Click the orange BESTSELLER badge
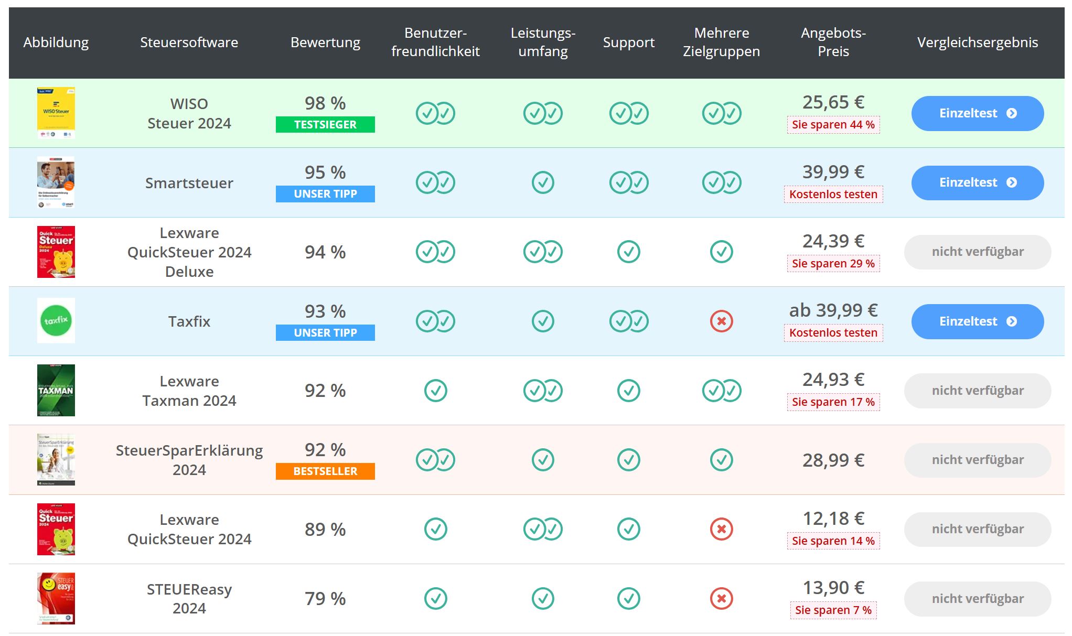1072x636 pixels. (325, 471)
